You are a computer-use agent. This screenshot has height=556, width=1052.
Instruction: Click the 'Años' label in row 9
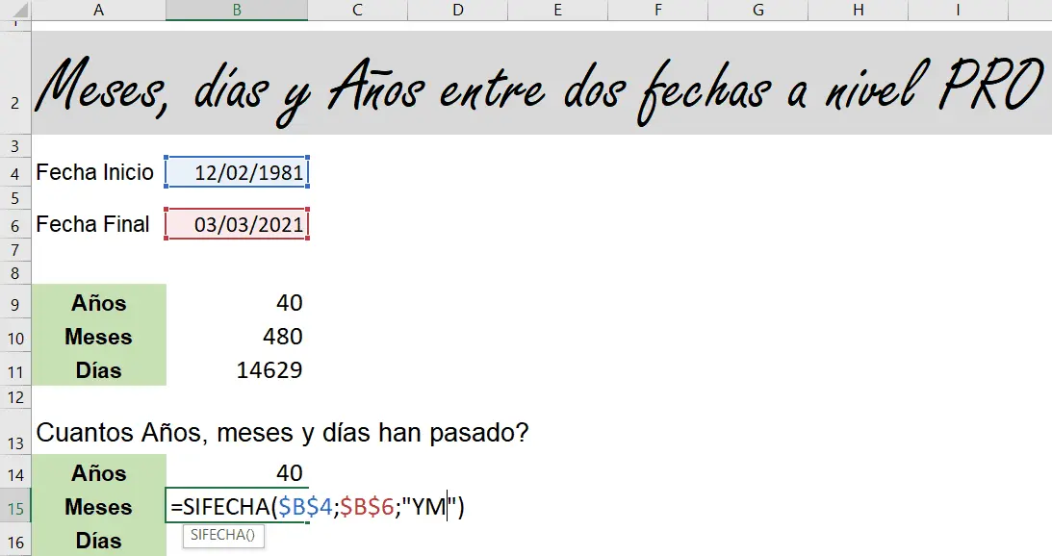tap(98, 302)
